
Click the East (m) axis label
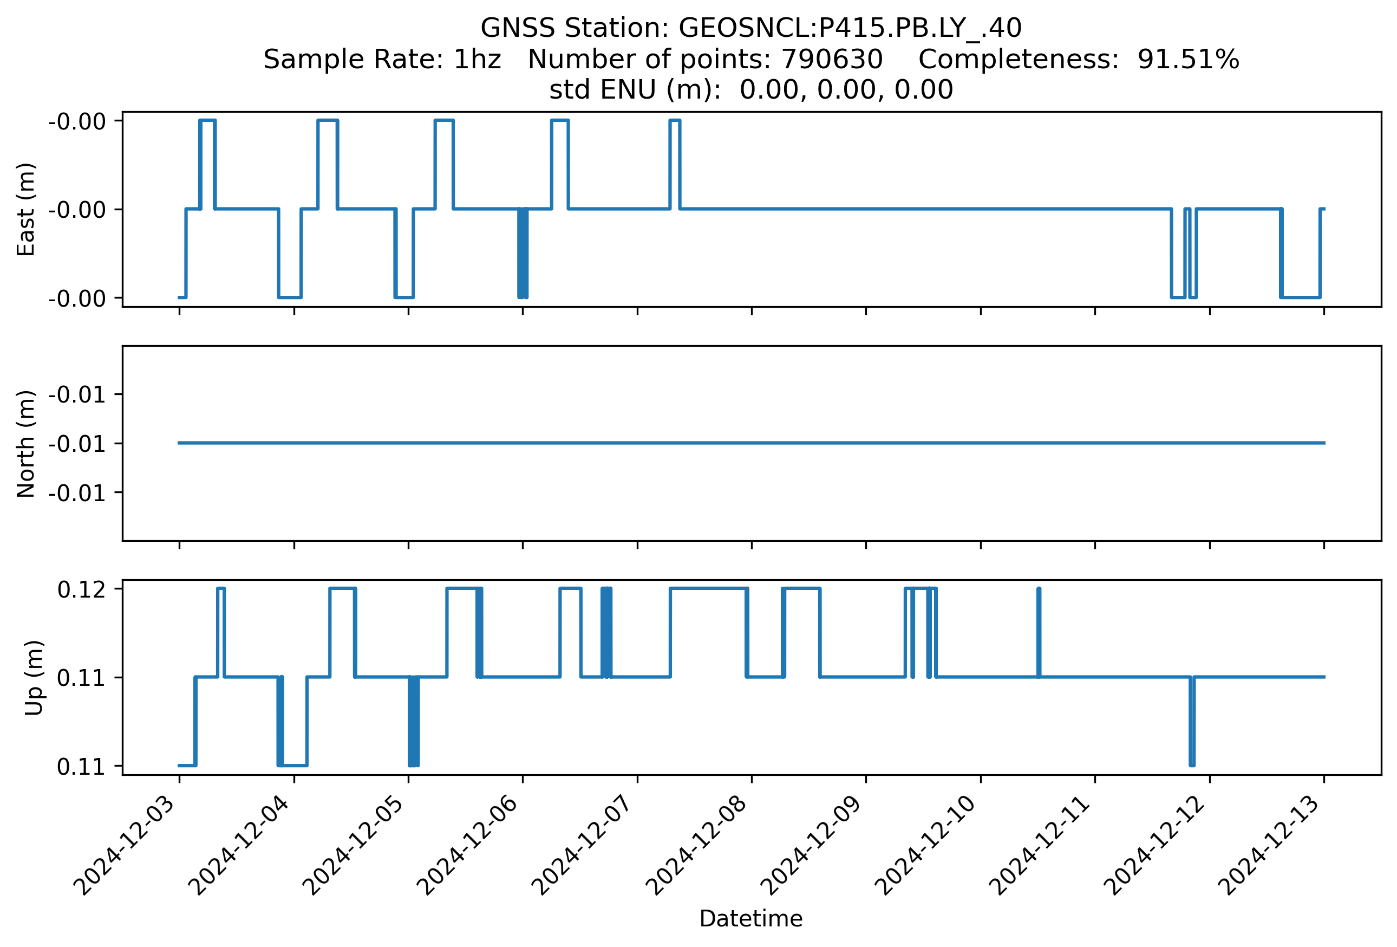coord(27,209)
